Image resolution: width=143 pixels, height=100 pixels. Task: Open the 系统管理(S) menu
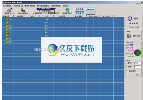coord(8,6)
